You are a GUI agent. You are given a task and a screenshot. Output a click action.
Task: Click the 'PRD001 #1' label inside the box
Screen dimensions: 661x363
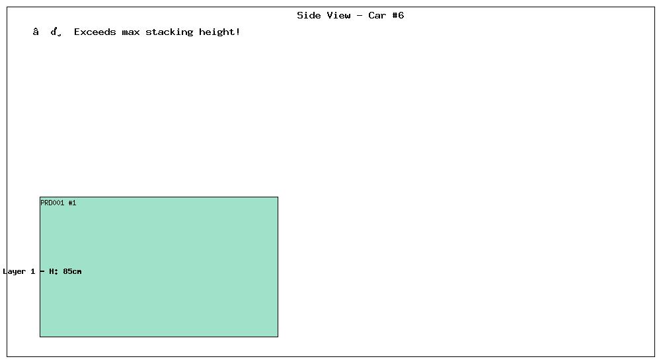58,203
